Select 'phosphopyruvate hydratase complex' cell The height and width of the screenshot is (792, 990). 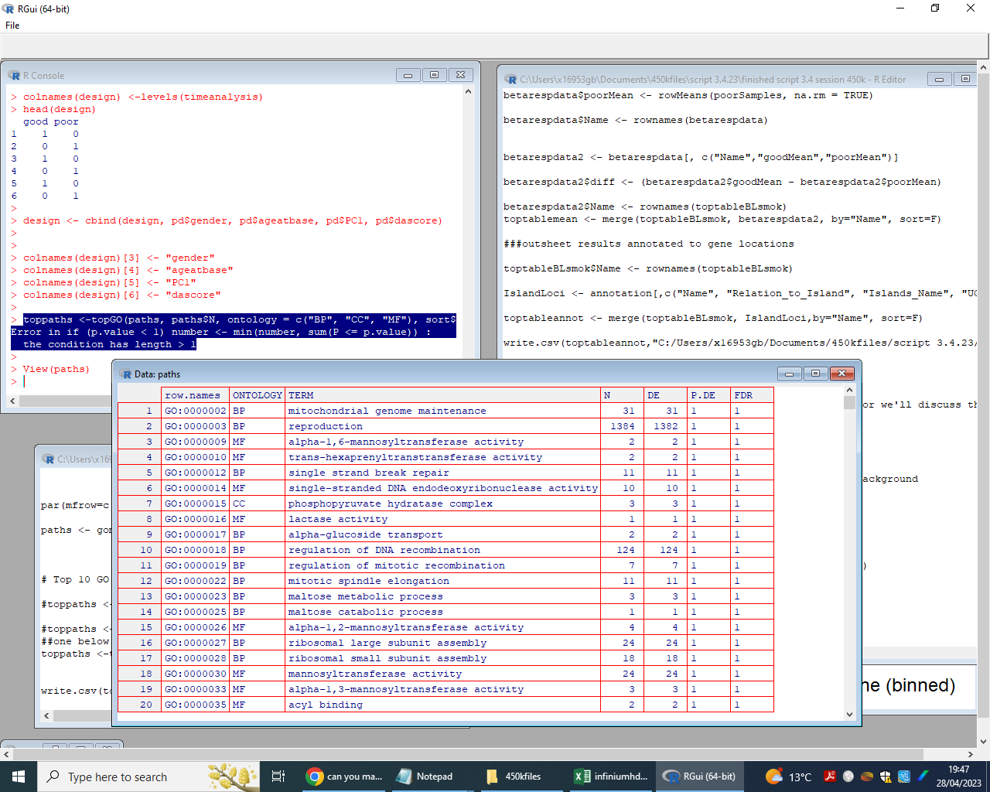point(443,504)
